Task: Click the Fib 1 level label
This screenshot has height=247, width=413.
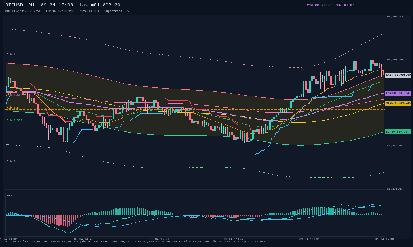Action: pos(11,54)
